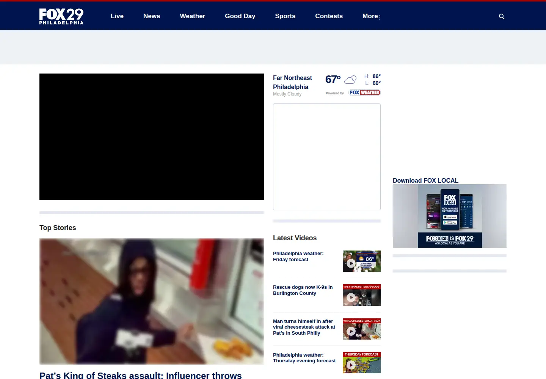546x379 pixels.
Task: Click the high temperature 86° value
Action: pos(377,76)
